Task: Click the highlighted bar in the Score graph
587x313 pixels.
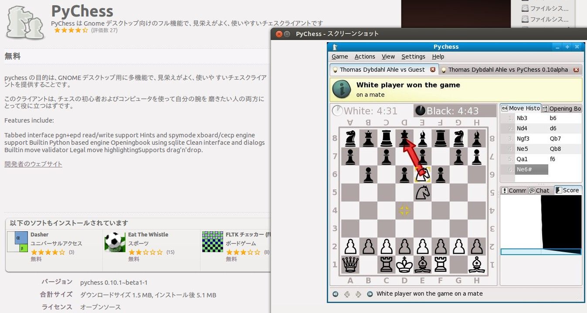Action: pos(541,252)
